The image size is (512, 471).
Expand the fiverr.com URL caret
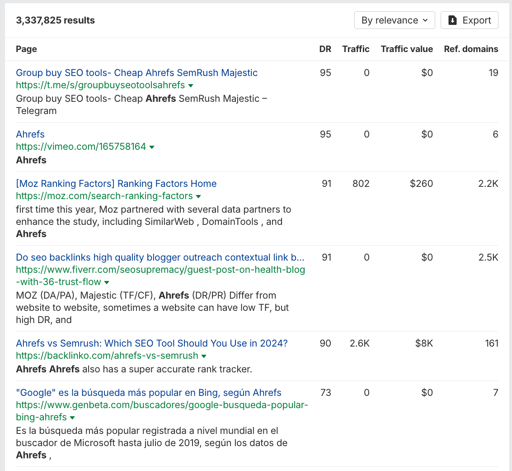coord(107,283)
